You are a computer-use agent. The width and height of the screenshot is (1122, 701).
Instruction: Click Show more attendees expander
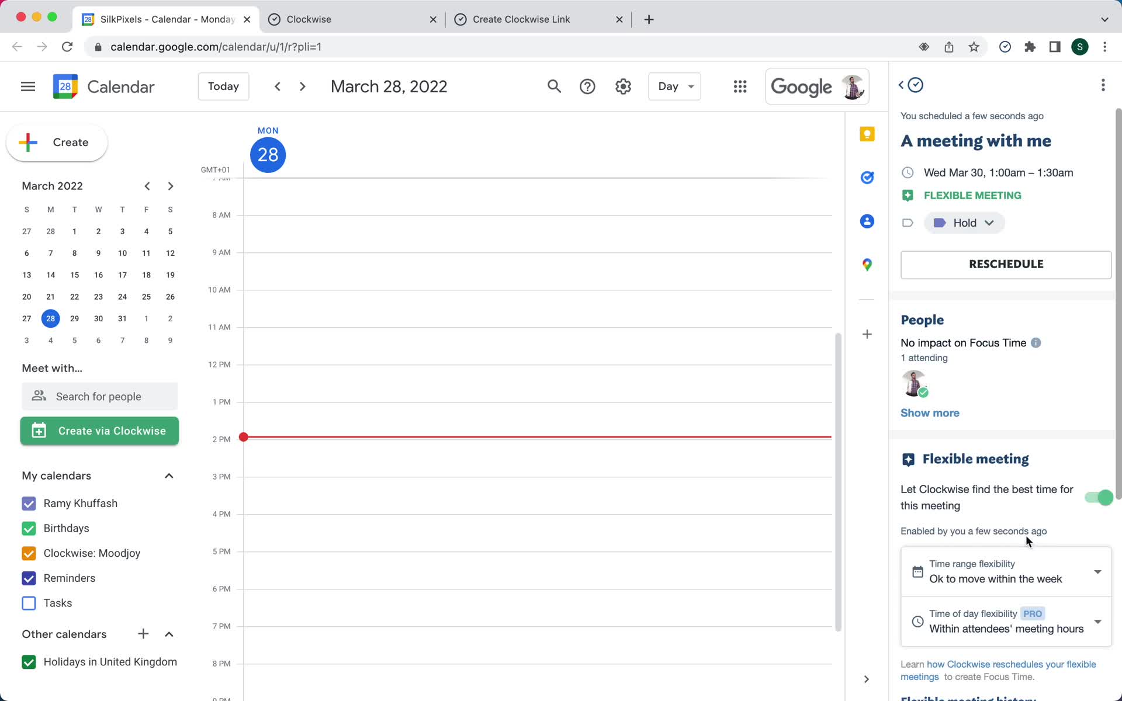pyautogui.click(x=930, y=412)
